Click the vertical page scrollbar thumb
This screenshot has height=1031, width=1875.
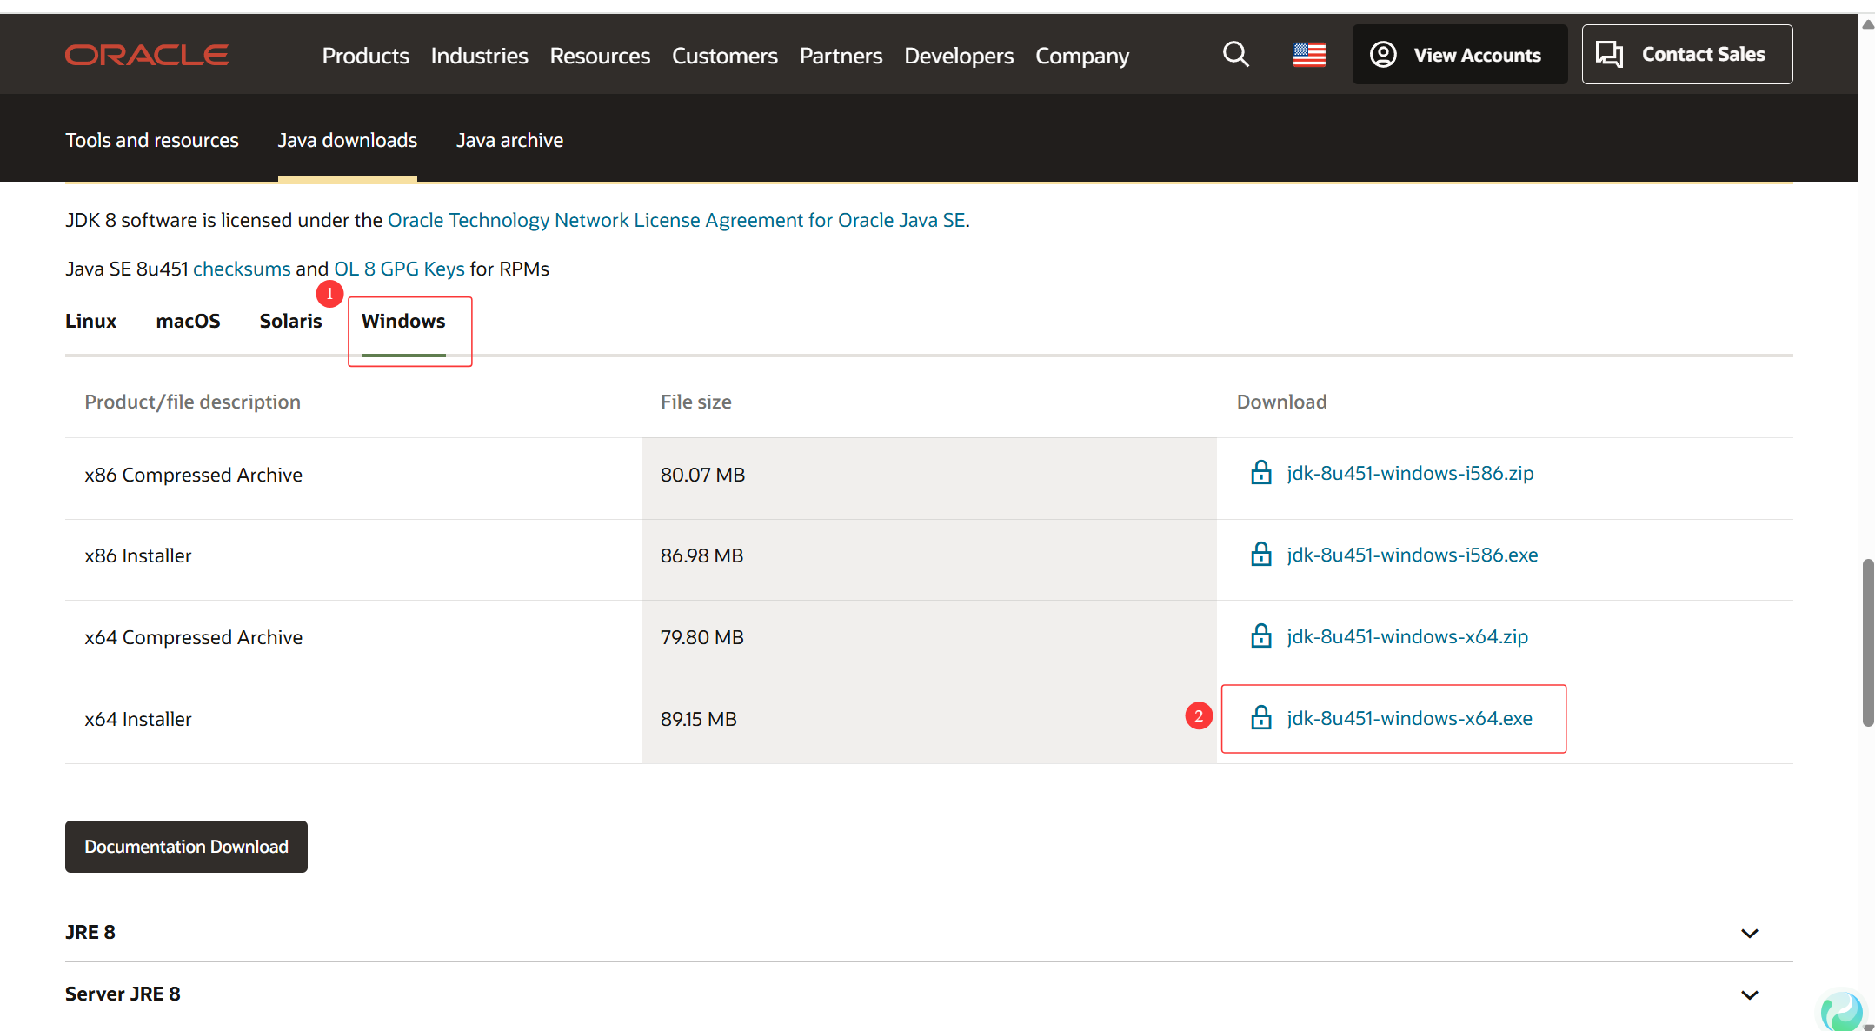1867,643
